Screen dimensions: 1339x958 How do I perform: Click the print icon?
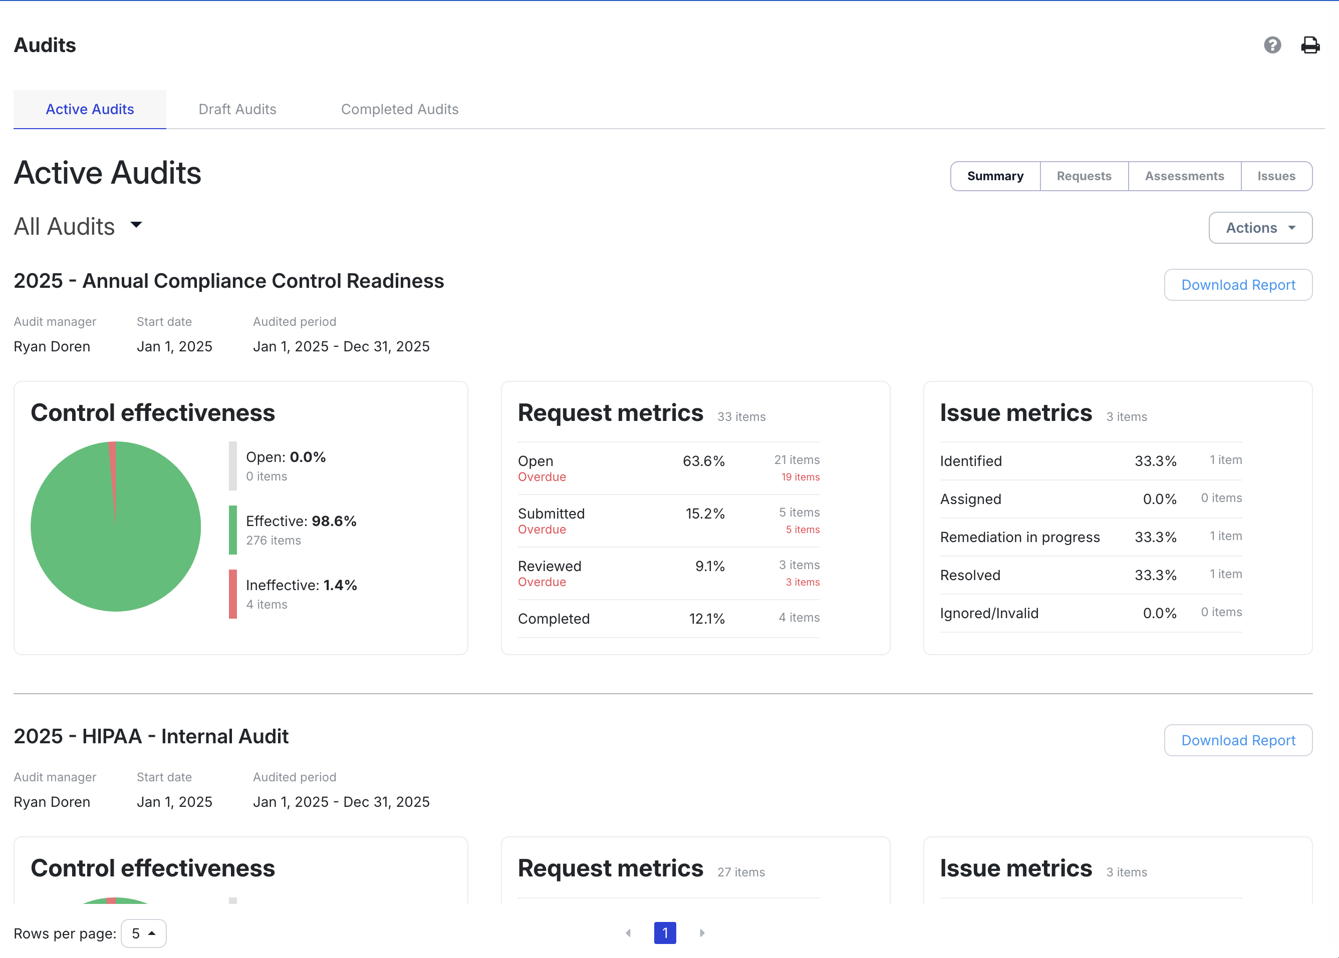1310,45
